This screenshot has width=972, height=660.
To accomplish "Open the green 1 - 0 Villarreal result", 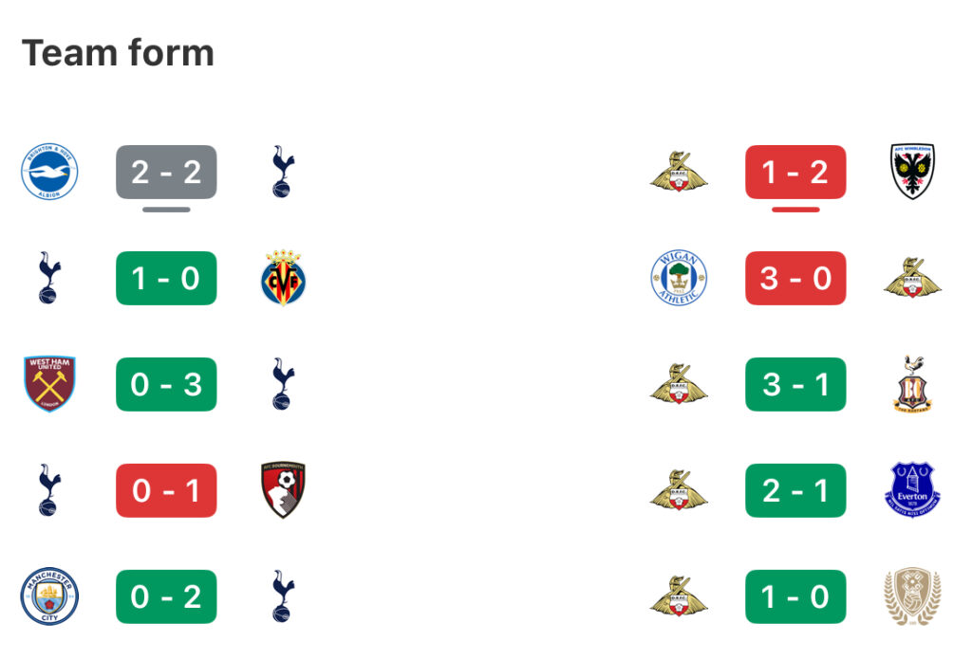I will pyautogui.click(x=166, y=278).
